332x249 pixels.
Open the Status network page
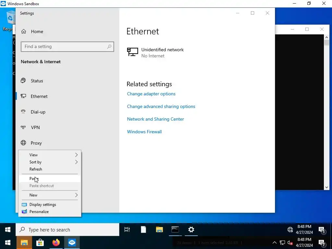[x=37, y=81]
